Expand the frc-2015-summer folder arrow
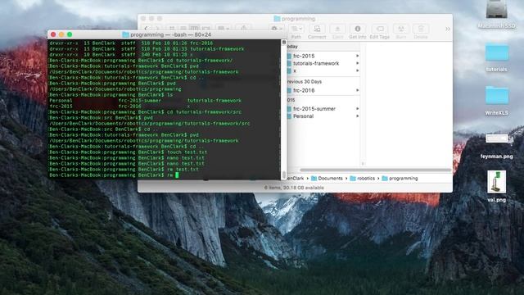Screen dimensions: 524x295 point(357,109)
